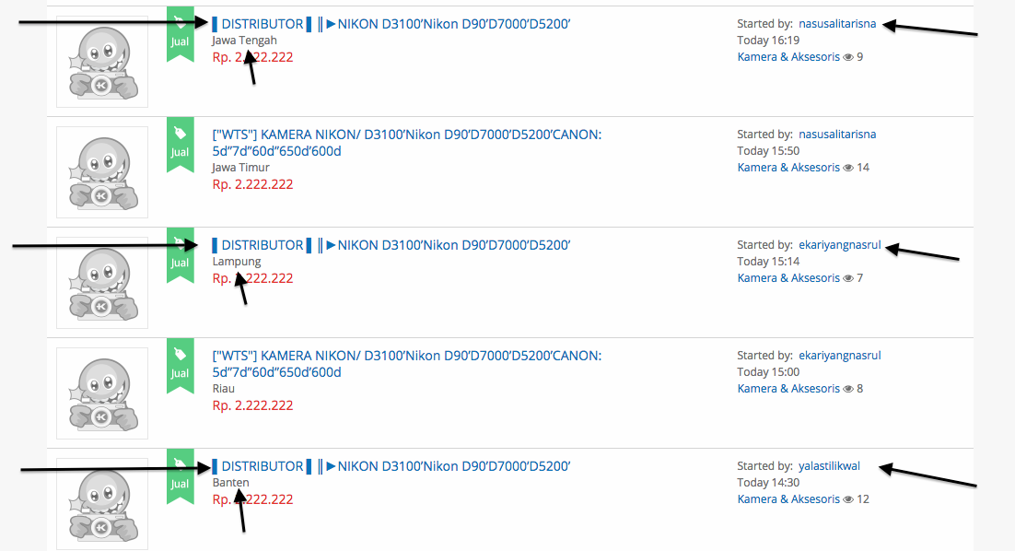Click the eye icon showing 9 views
Screen dimensions: 1015x551
coord(848,57)
